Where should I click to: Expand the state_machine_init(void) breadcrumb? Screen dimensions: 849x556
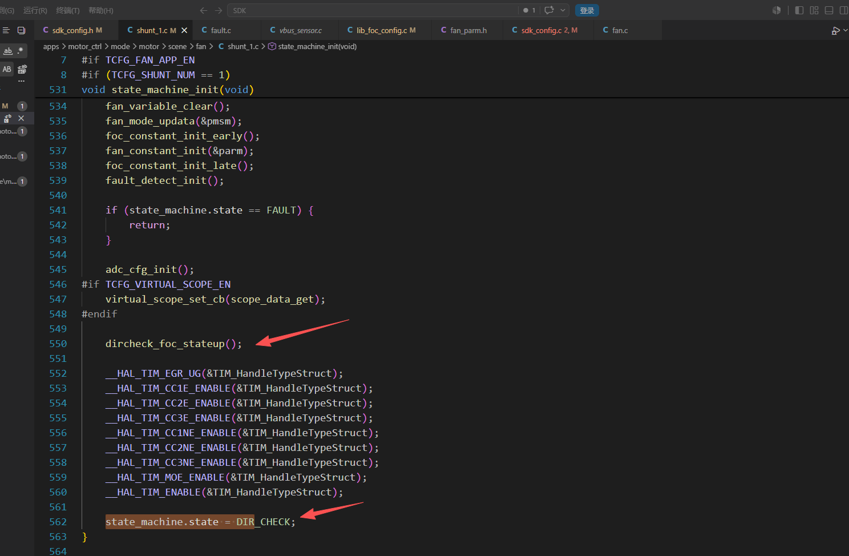point(317,46)
